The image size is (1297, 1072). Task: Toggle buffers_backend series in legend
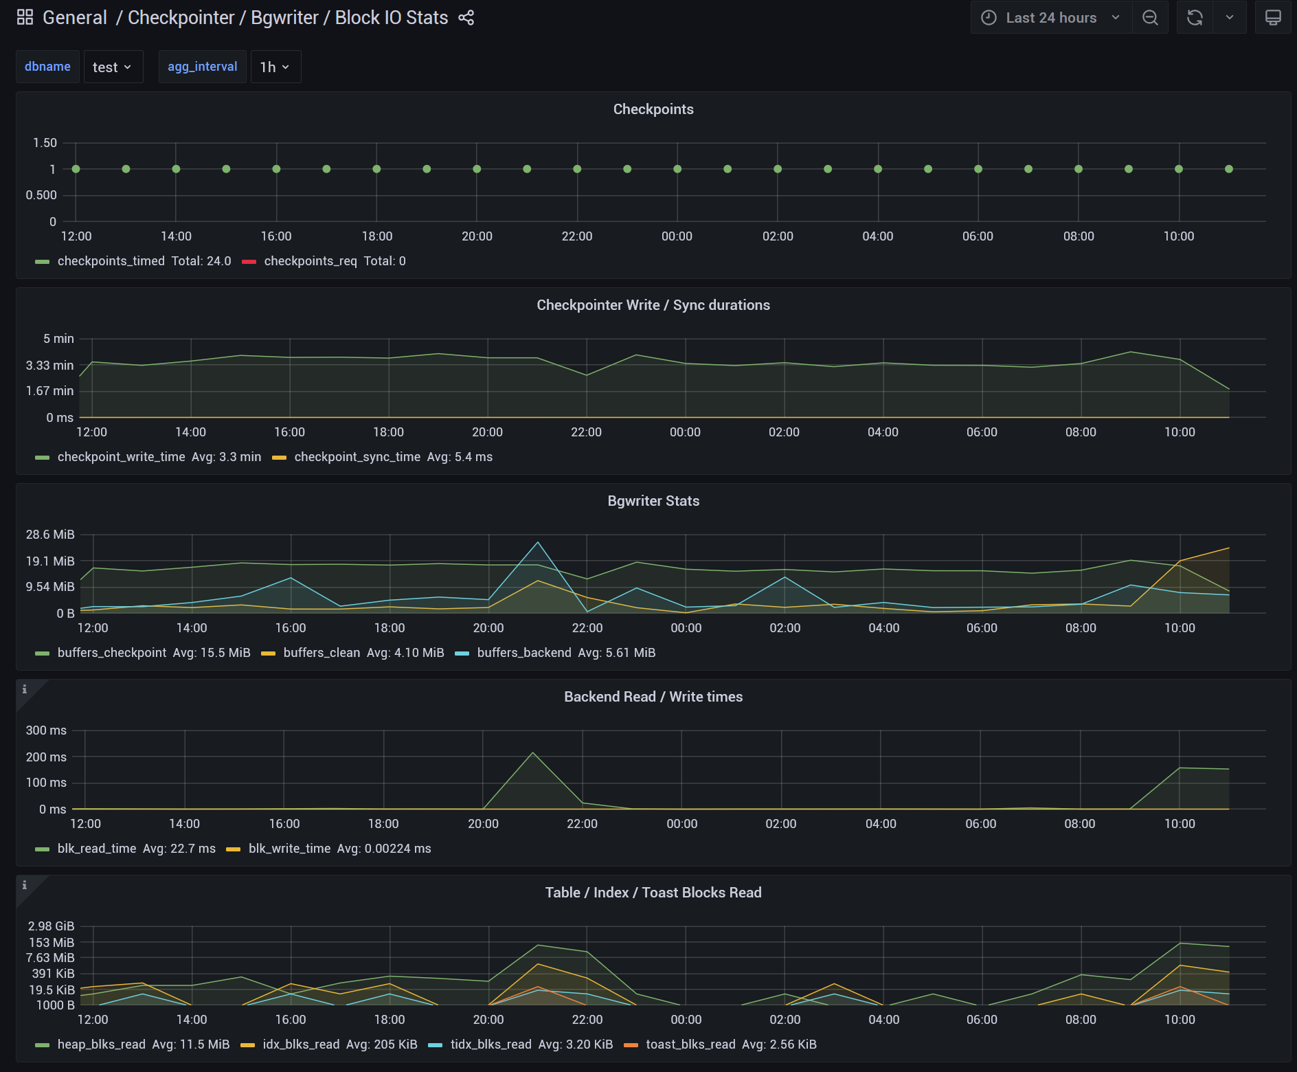[x=523, y=653]
